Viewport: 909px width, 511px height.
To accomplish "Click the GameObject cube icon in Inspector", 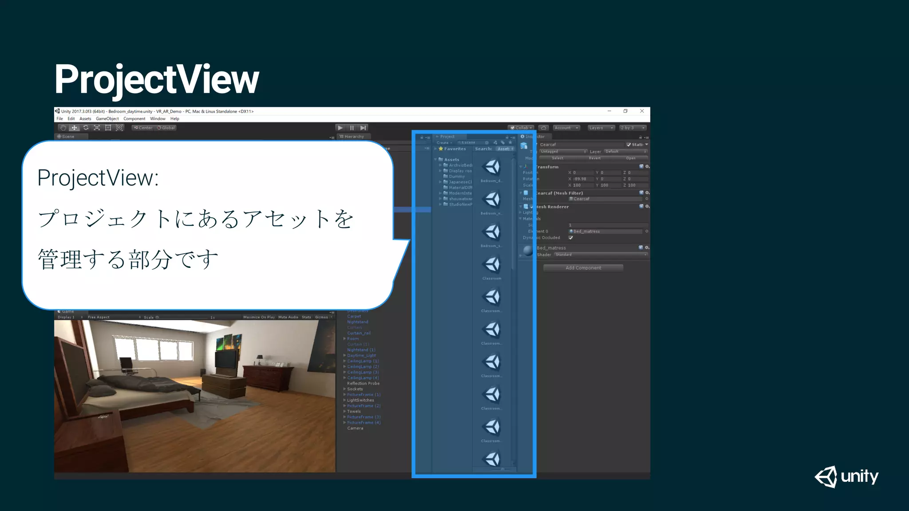I will 524,146.
